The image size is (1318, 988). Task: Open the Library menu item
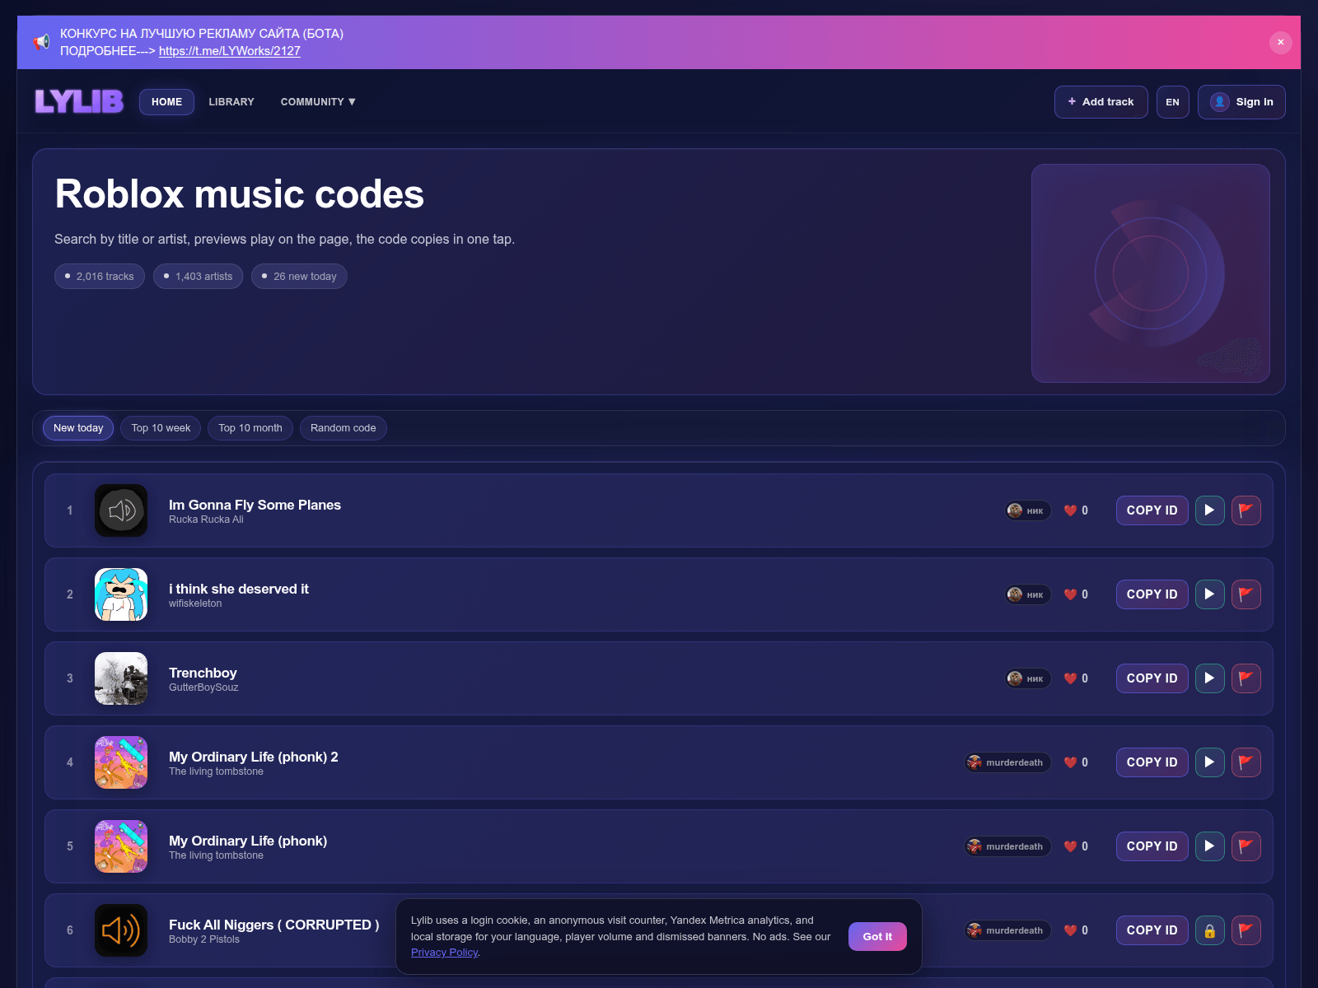click(x=231, y=102)
